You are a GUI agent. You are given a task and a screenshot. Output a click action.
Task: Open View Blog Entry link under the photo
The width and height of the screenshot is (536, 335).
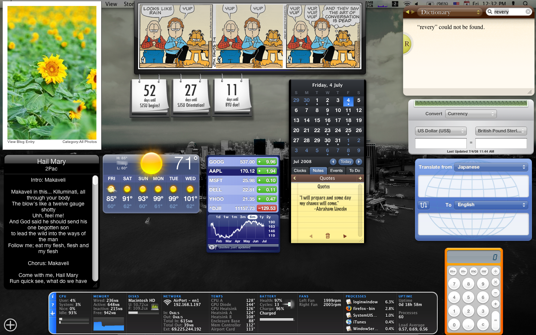[21, 142]
